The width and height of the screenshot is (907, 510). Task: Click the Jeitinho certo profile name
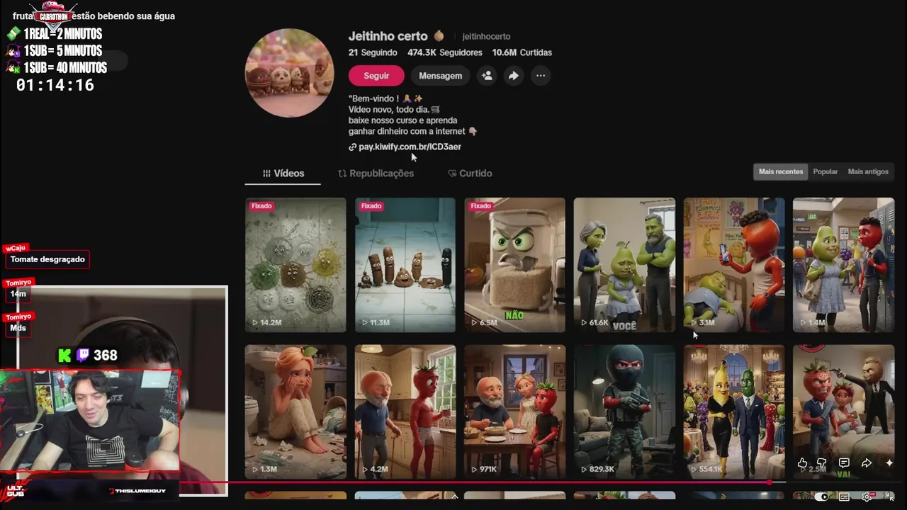[388, 36]
